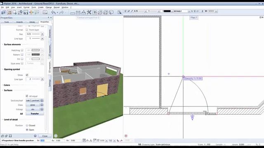Click the Close button in Properties panel
This screenshot has height=148, width=264.
coord(45,136)
